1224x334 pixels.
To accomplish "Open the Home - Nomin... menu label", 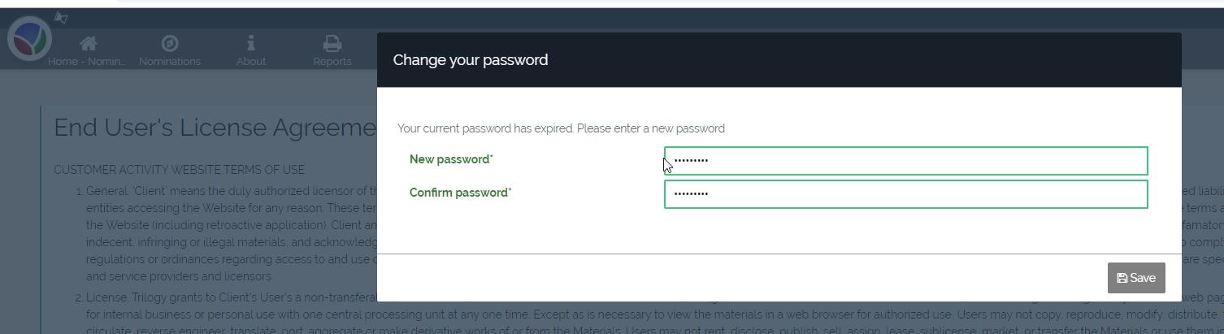I will coord(86,62).
